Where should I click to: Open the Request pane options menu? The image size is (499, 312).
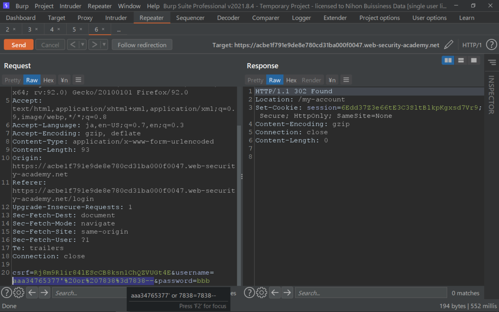pyautogui.click(x=78, y=80)
